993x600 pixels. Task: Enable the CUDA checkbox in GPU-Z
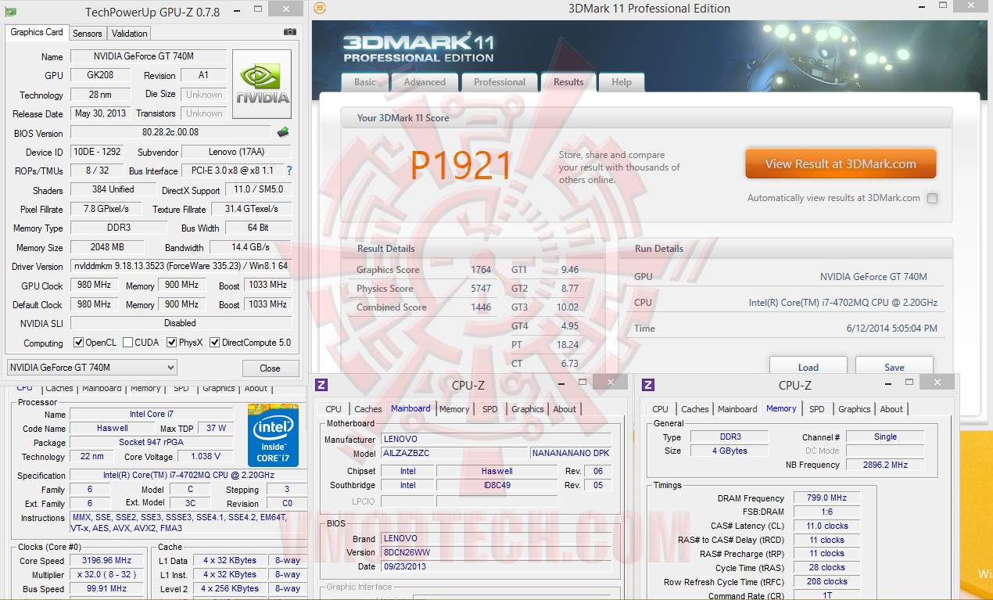pyautogui.click(x=127, y=343)
